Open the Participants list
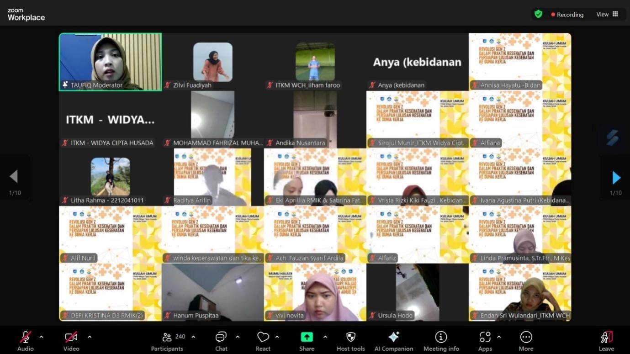Viewport: 630px width, 354px height. coord(167,341)
